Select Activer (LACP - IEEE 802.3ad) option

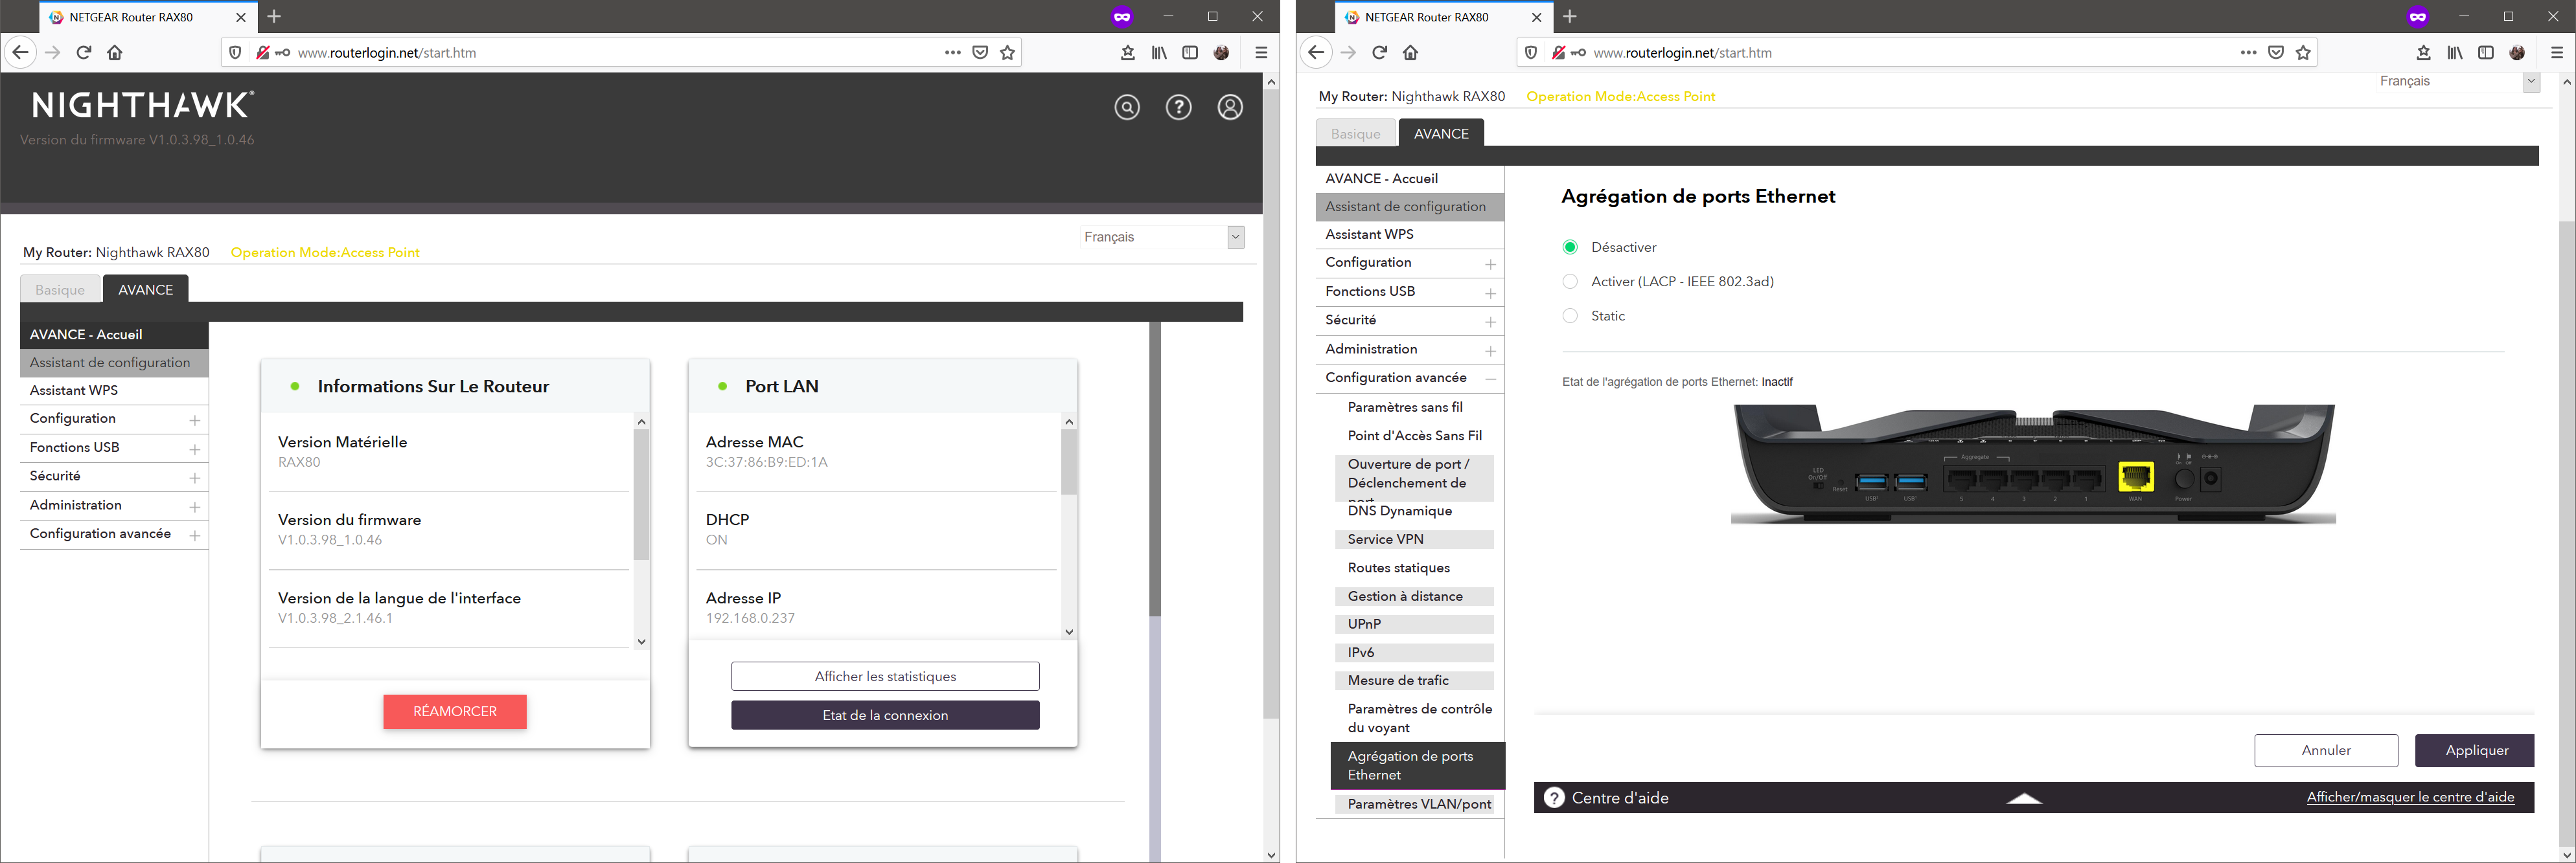coord(1570,282)
